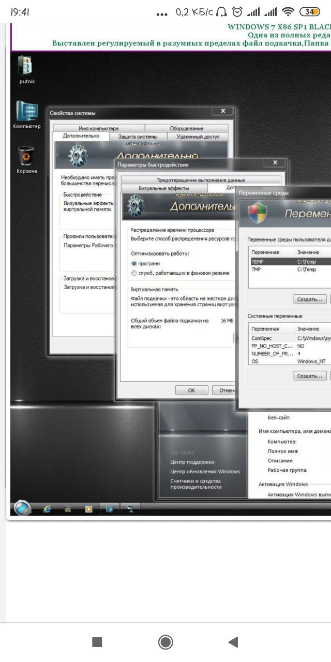Screen dimensions: 331x662
Task: Click Переменная header in Системные переменные
Action: [272, 329]
